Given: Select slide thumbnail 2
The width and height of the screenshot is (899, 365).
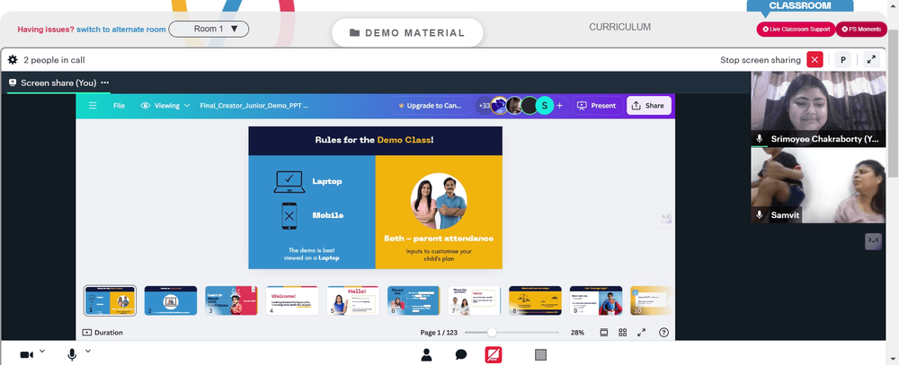Looking at the screenshot, I should click(x=171, y=300).
